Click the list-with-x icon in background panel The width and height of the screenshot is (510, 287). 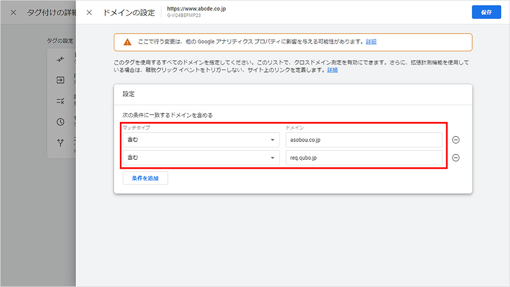coord(60,101)
